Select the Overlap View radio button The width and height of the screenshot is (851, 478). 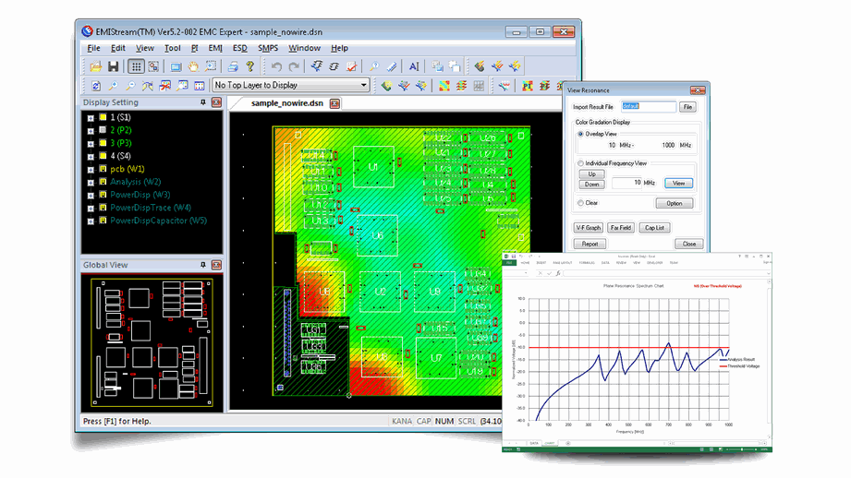pyautogui.click(x=580, y=134)
